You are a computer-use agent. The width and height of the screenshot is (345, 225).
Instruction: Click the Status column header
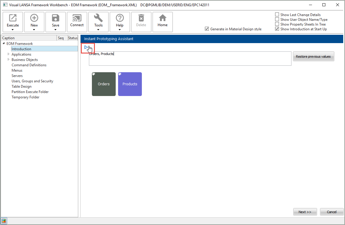click(x=73, y=38)
